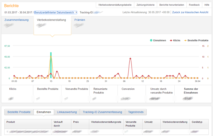Screen dimensions: 213x136
Task: Click the highest Klicks peak data point
Action: [130, 59]
